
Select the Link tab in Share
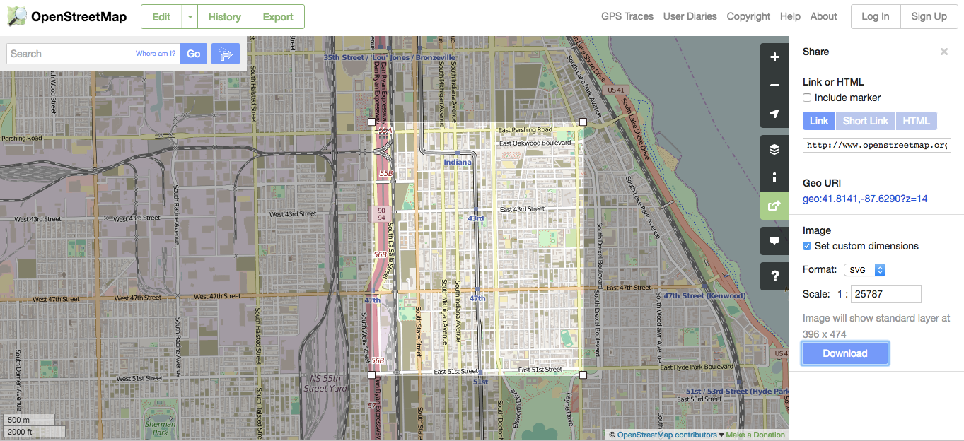(x=819, y=121)
